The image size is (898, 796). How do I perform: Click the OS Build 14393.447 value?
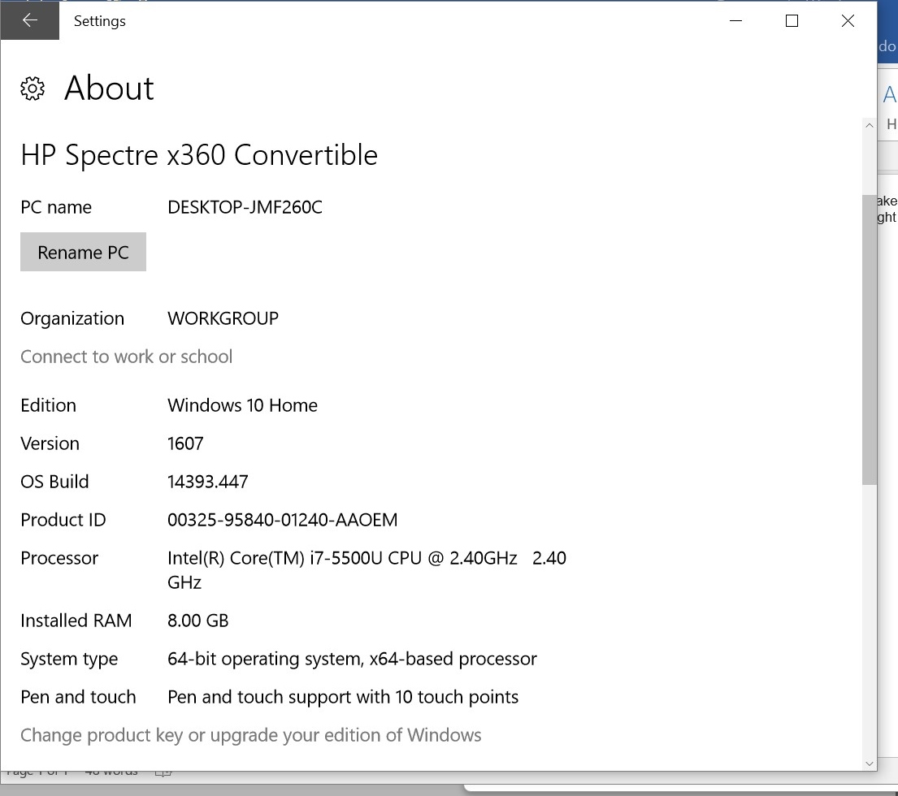pyautogui.click(x=207, y=482)
